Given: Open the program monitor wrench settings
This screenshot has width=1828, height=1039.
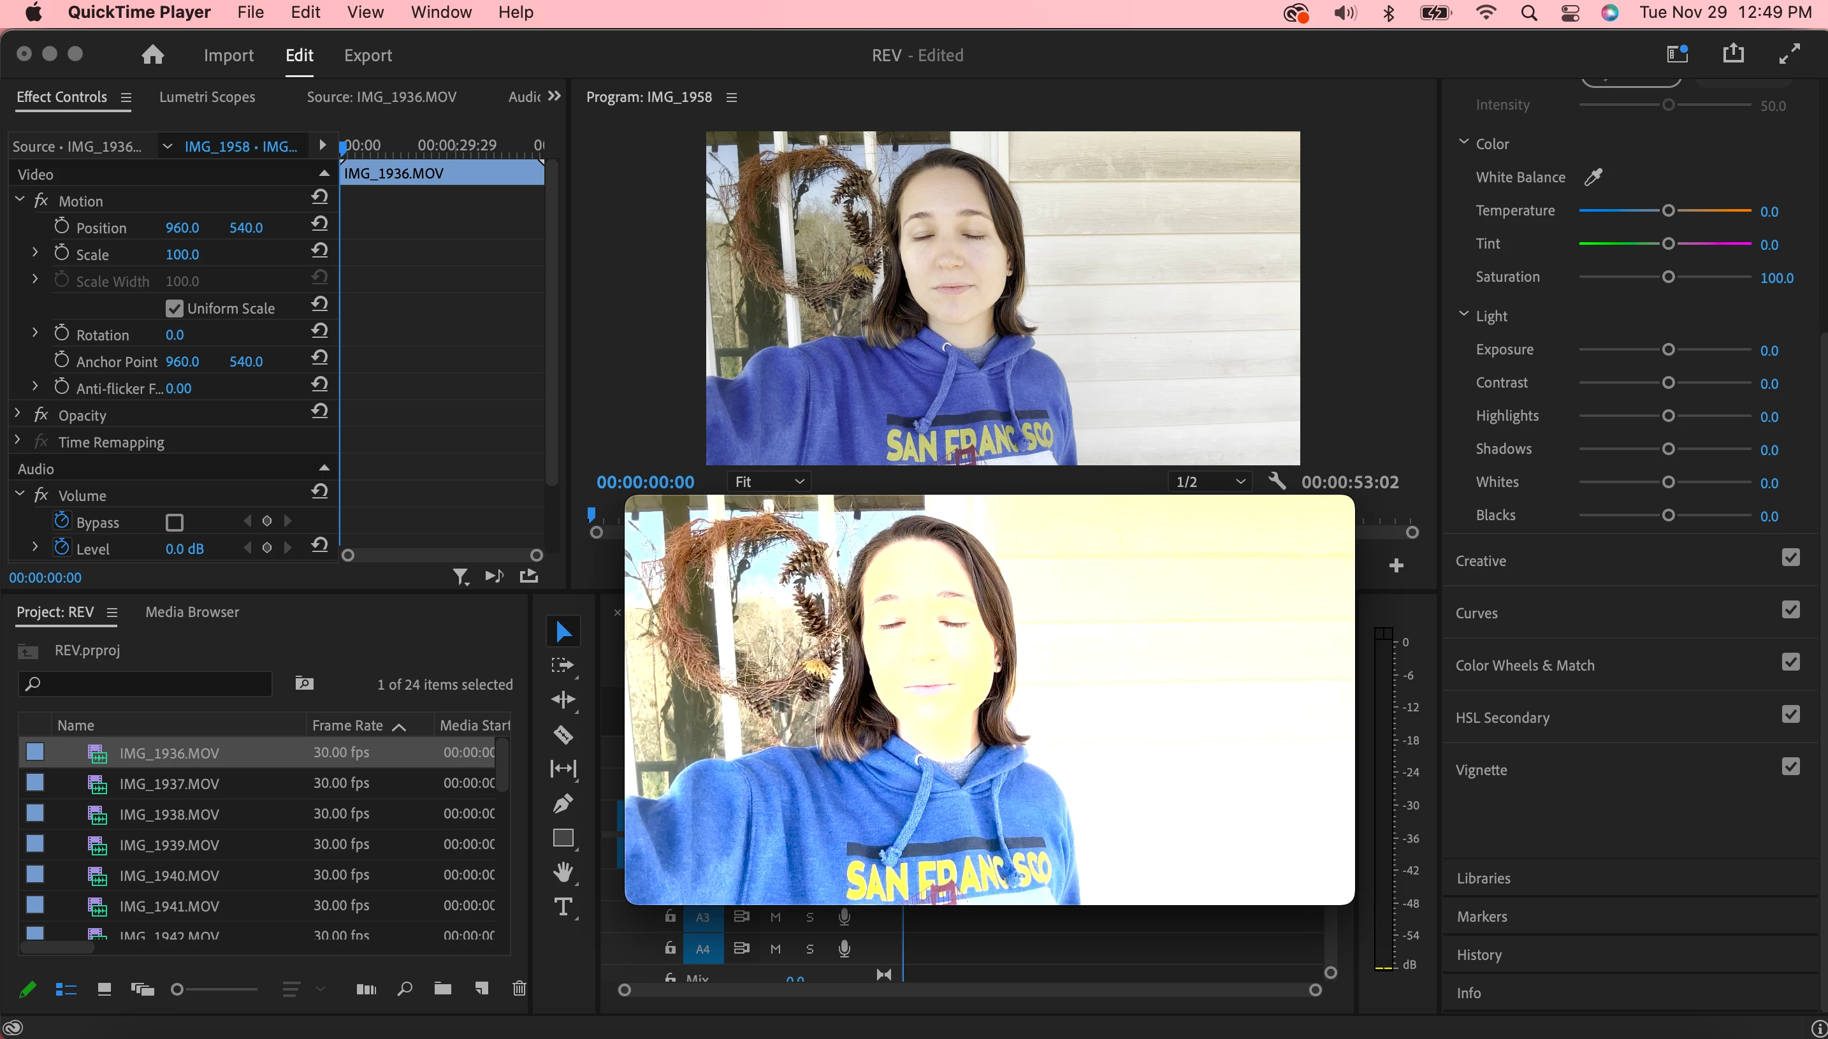Looking at the screenshot, I should pyautogui.click(x=1277, y=482).
